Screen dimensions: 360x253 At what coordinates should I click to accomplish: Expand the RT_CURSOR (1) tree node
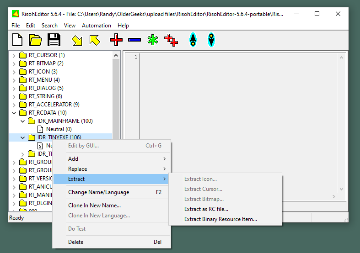14,55
